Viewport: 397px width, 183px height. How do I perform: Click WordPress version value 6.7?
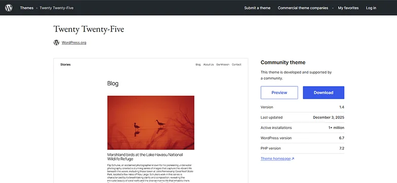pos(342,138)
